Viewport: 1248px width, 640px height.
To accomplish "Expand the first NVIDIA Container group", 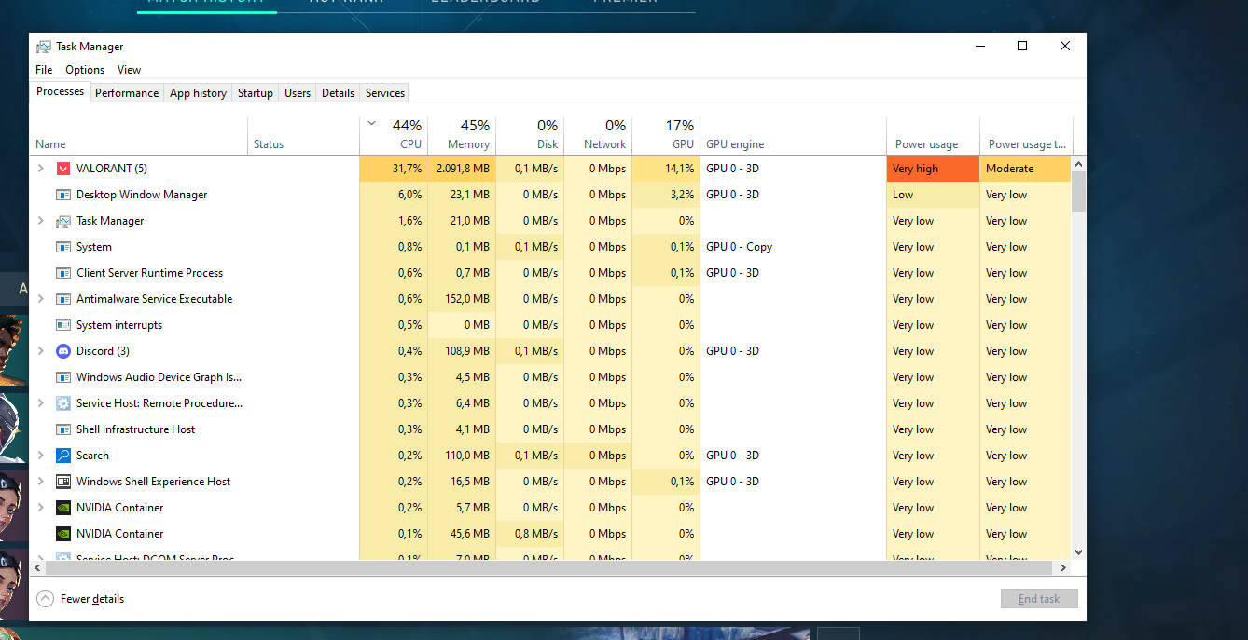I will tap(40, 508).
